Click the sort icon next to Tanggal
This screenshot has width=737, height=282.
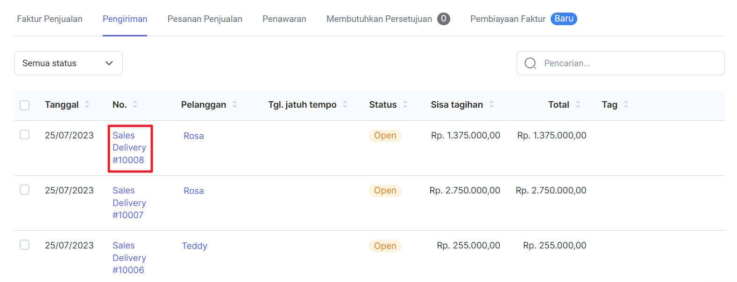[87, 104]
